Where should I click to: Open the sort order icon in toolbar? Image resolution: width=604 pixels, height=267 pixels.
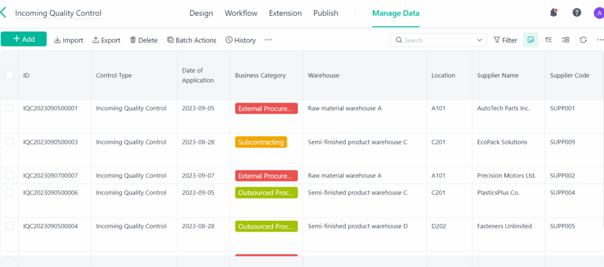pos(549,40)
